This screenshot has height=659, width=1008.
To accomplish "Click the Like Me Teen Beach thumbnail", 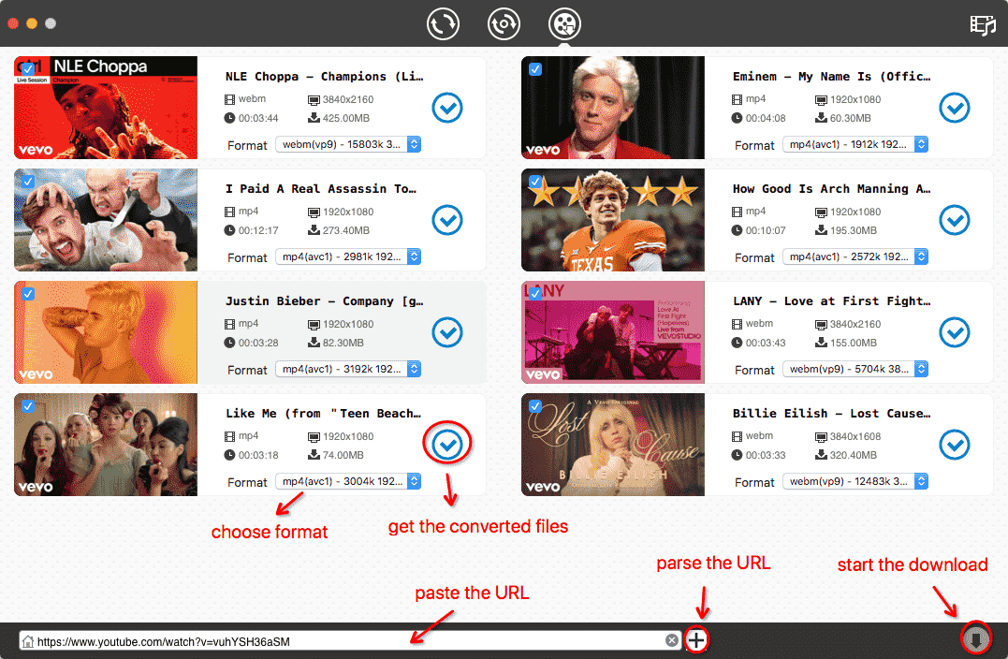I will coord(106,445).
